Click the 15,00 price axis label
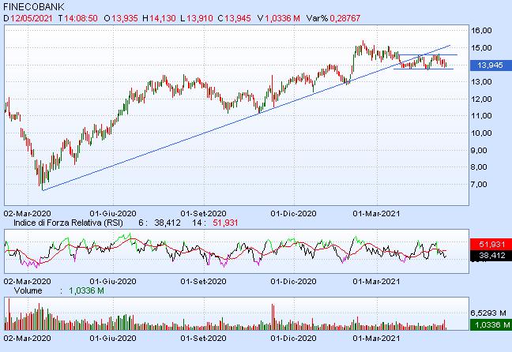 click(x=481, y=48)
